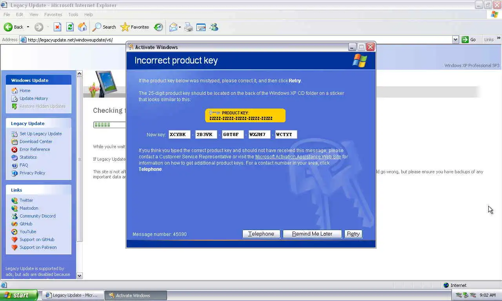Click the Message number: 45090 text

click(x=160, y=234)
